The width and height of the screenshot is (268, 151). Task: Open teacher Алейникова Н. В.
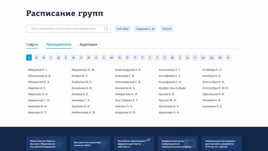(x=83, y=112)
